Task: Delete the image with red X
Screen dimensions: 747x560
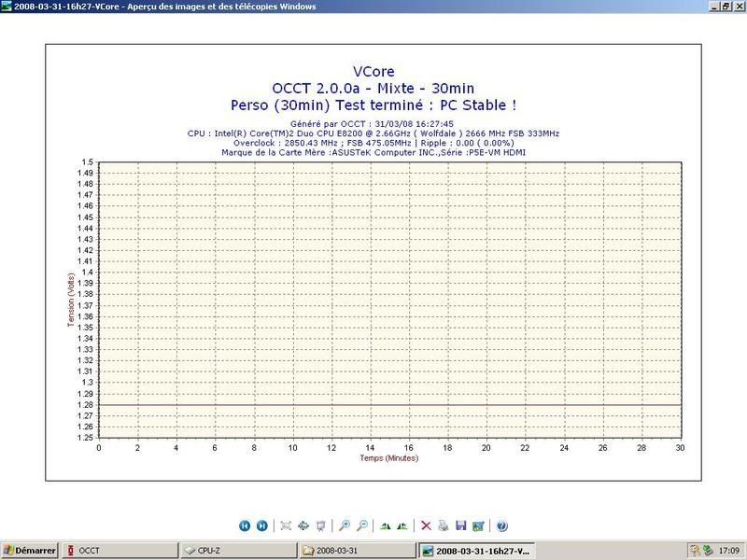Action: [x=426, y=525]
